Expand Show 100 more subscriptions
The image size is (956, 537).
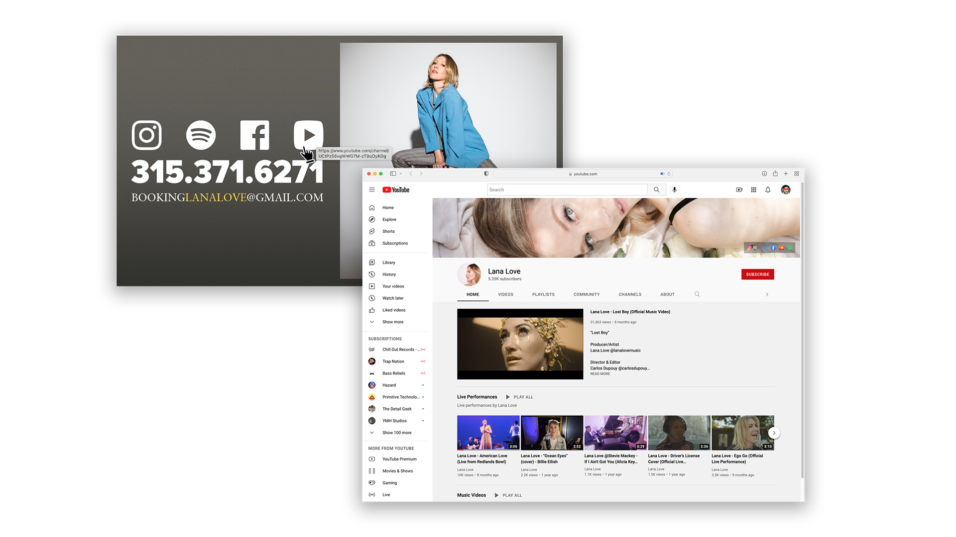pyautogui.click(x=396, y=433)
